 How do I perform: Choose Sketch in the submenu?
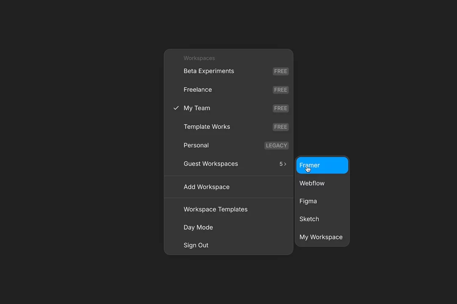point(322,219)
